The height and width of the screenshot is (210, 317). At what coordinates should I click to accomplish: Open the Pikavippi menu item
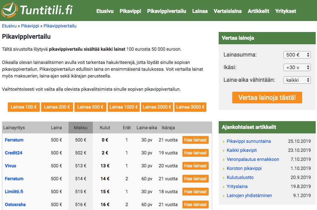tap(130, 11)
